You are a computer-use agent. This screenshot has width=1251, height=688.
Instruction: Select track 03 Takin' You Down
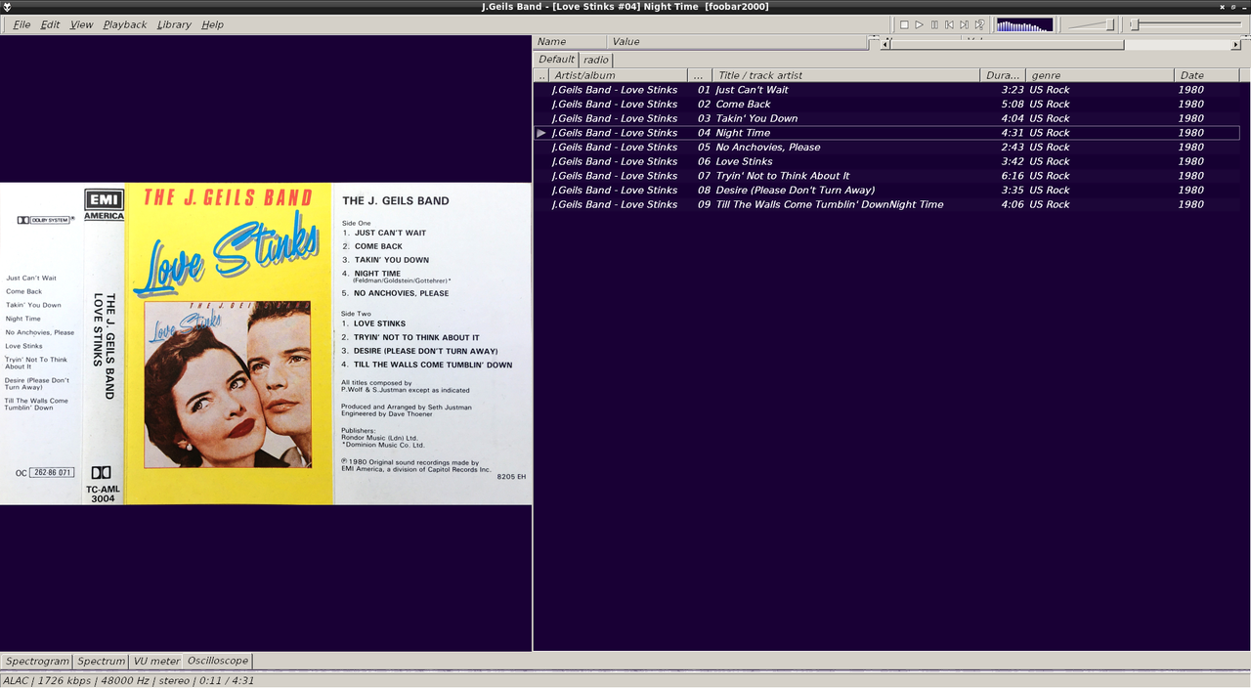886,118
